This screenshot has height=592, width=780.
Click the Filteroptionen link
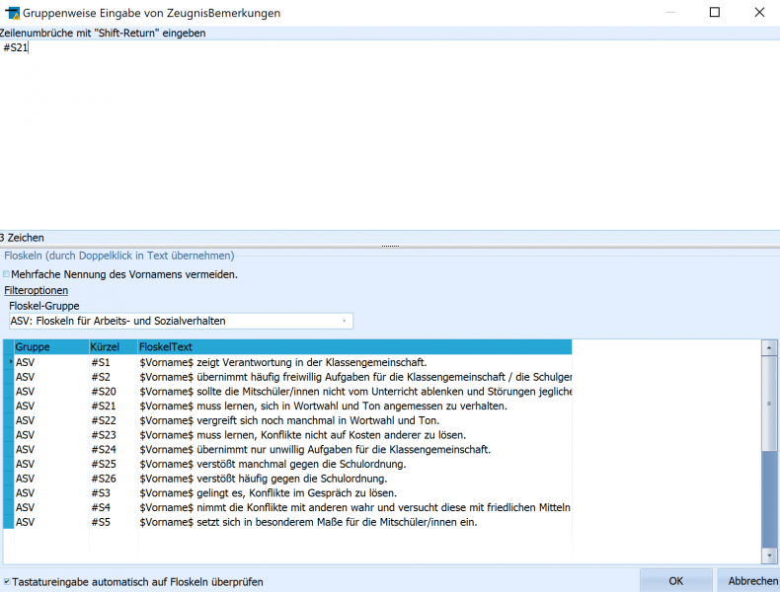[37, 290]
